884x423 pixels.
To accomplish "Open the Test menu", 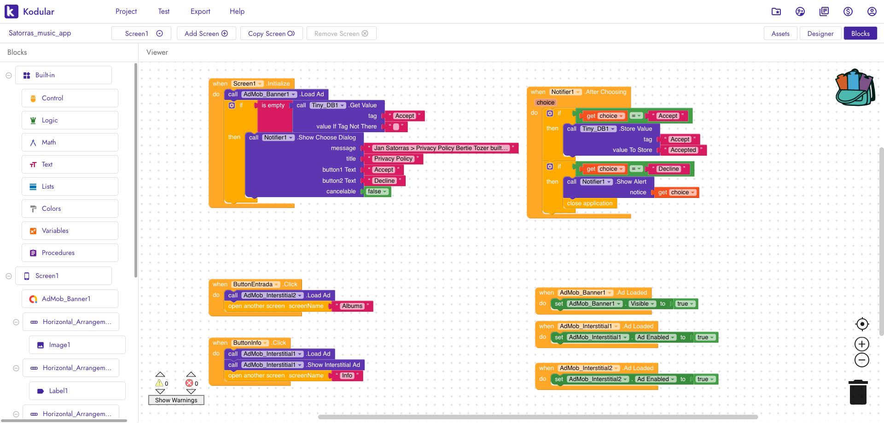I will [164, 12].
